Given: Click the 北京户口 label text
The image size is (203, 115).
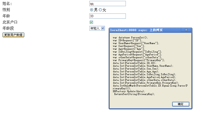Looking at the screenshot, I should point(10,22).
